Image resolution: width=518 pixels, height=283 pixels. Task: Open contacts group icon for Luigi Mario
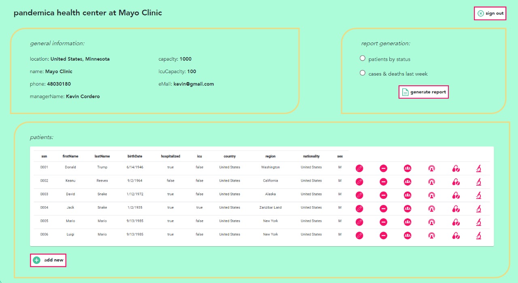click(x=408, y=235)
